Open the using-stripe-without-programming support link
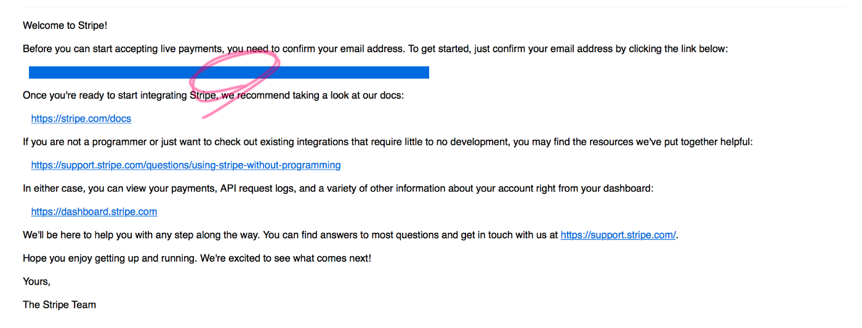 tap(186, 165)
